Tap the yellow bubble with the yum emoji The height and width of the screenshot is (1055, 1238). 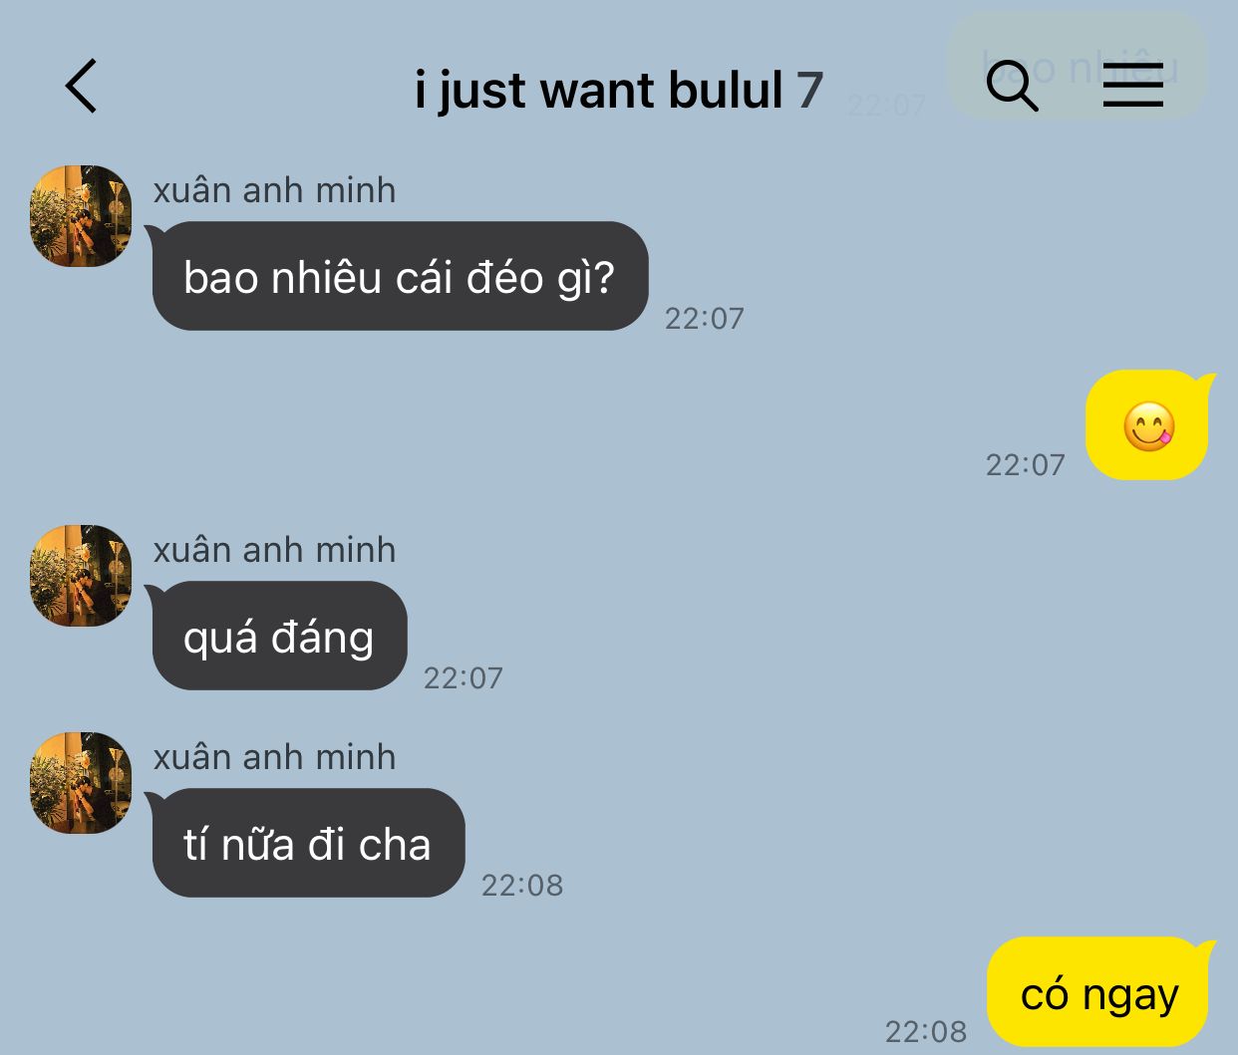coord(1148,425)
